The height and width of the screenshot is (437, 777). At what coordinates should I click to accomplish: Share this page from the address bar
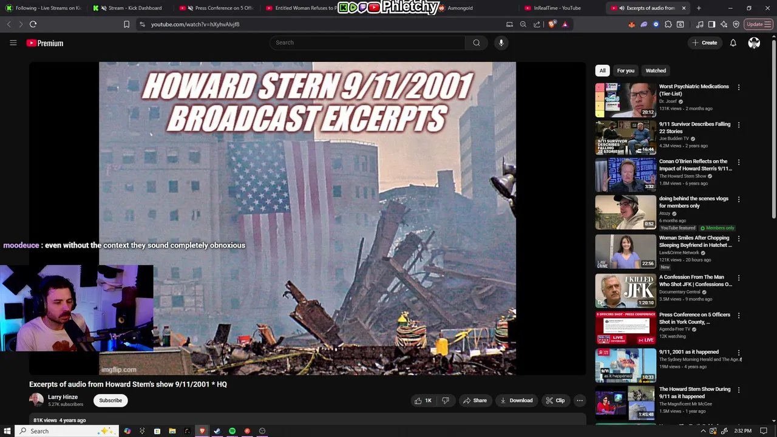pos(537,24)
